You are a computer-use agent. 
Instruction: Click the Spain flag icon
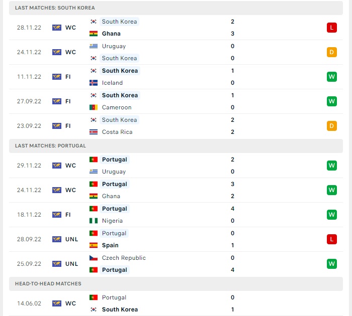coord(94,245)
